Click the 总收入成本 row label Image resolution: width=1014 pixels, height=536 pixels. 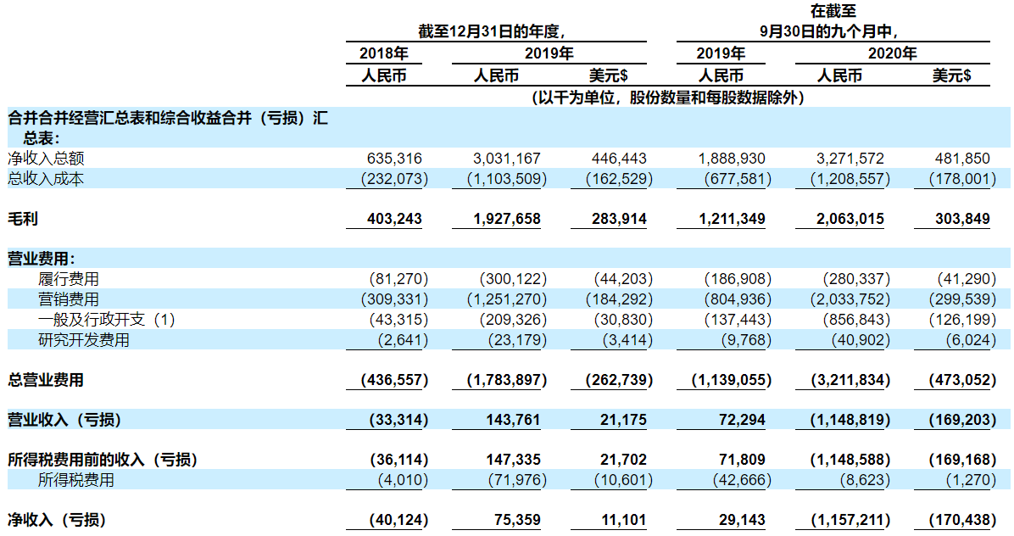(46, 178)
